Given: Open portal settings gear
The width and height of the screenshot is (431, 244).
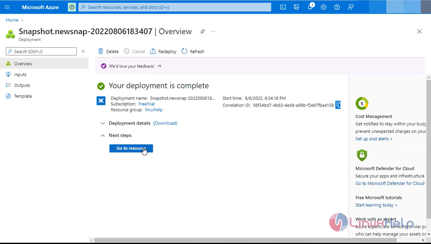Looking at the screenshot, I should pos(324,7).
